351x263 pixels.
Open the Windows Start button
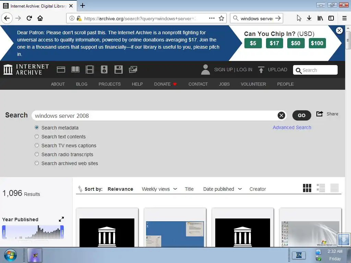10,255
